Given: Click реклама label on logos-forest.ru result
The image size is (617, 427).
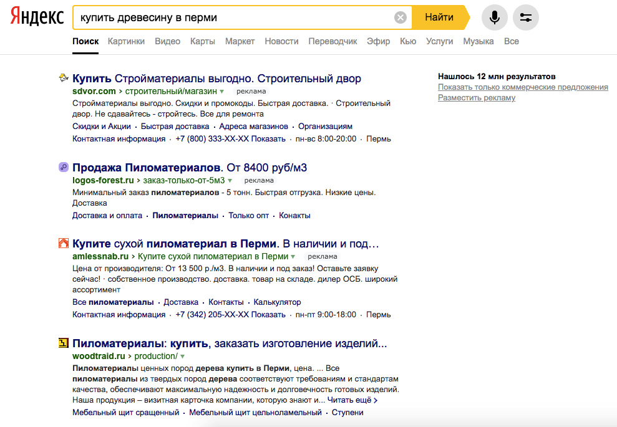Looking at the screenshot, I should pos(259,181).
